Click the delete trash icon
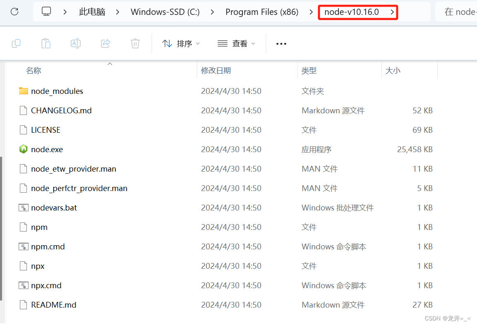The width and height of the screenshot is (477, 325). [x=135, y=43]
